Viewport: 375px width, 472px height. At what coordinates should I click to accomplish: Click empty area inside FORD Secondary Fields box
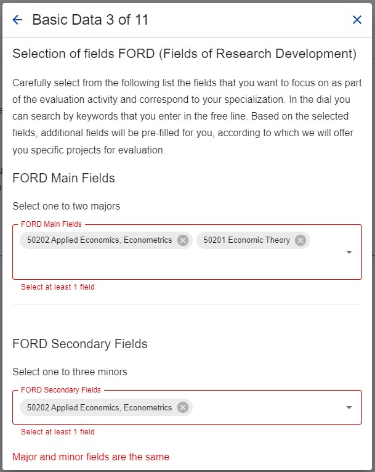pyautogui.click(x=268, y=407)
